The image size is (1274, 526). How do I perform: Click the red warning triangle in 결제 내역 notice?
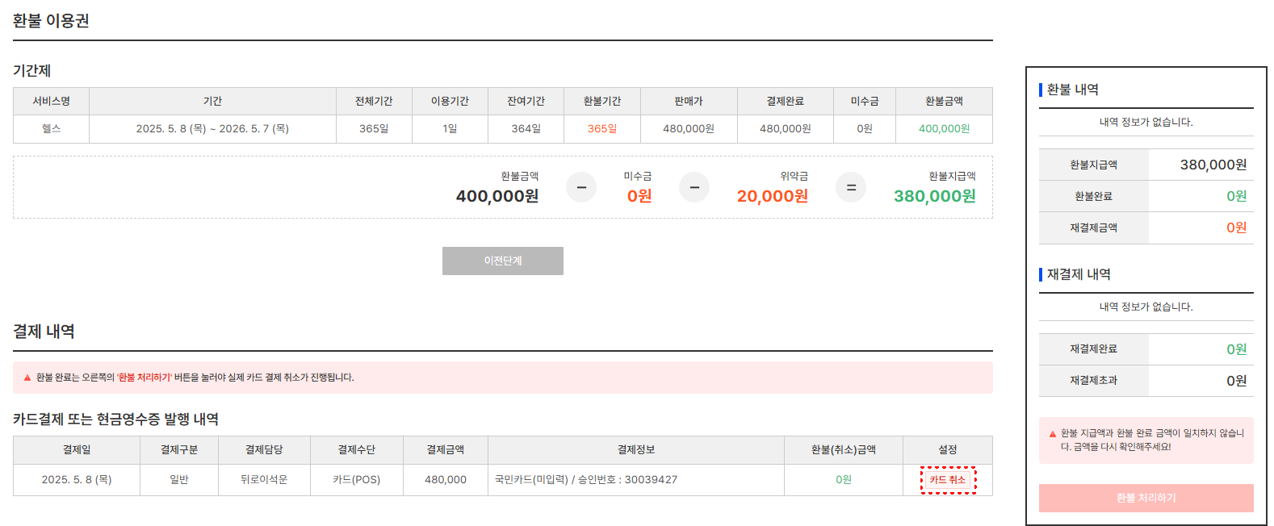click(x=27, y=378)
